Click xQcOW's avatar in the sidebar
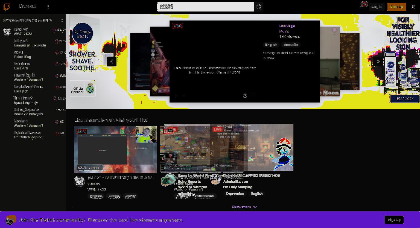Viewport: 420px width, 228px height. [x=7, y=31]
